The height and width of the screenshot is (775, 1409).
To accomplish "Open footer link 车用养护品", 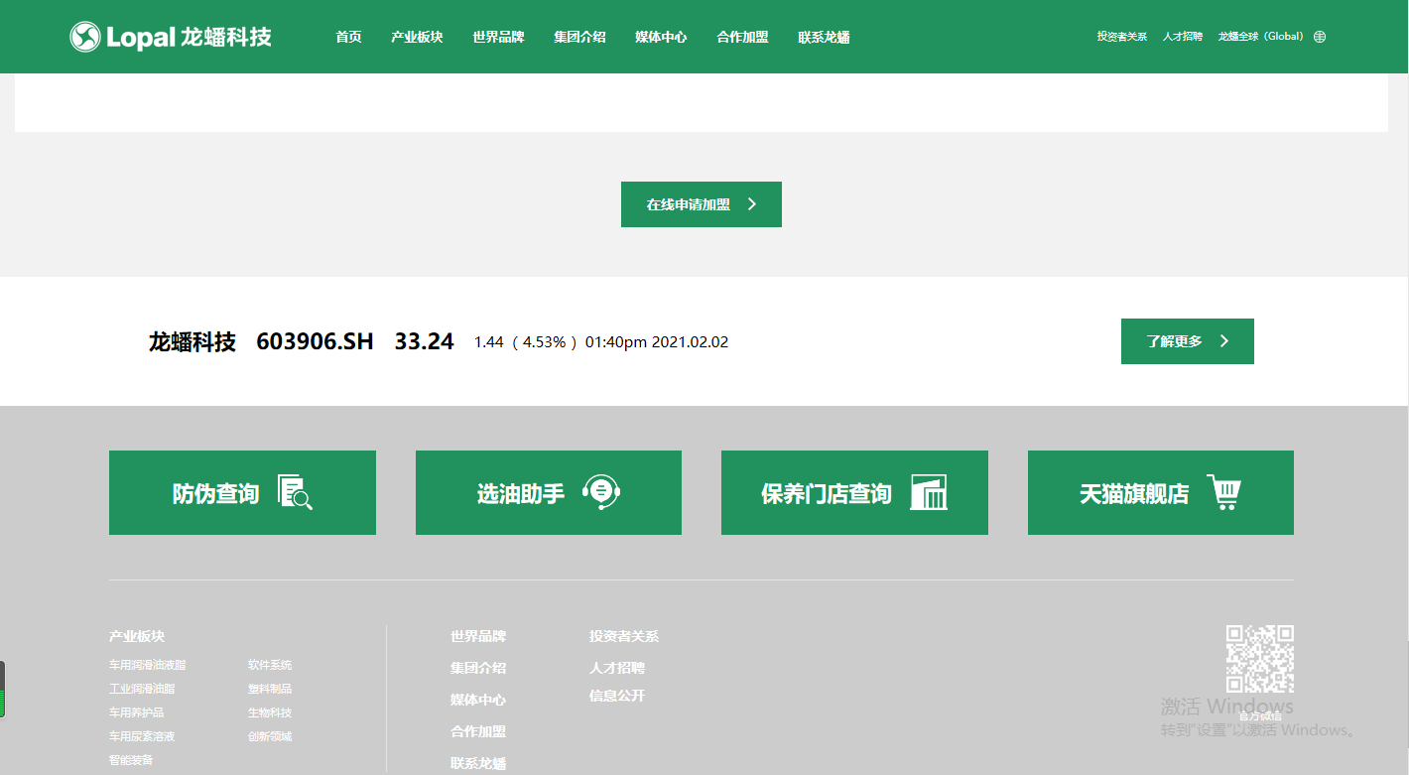I will click(x=137, y=712).
